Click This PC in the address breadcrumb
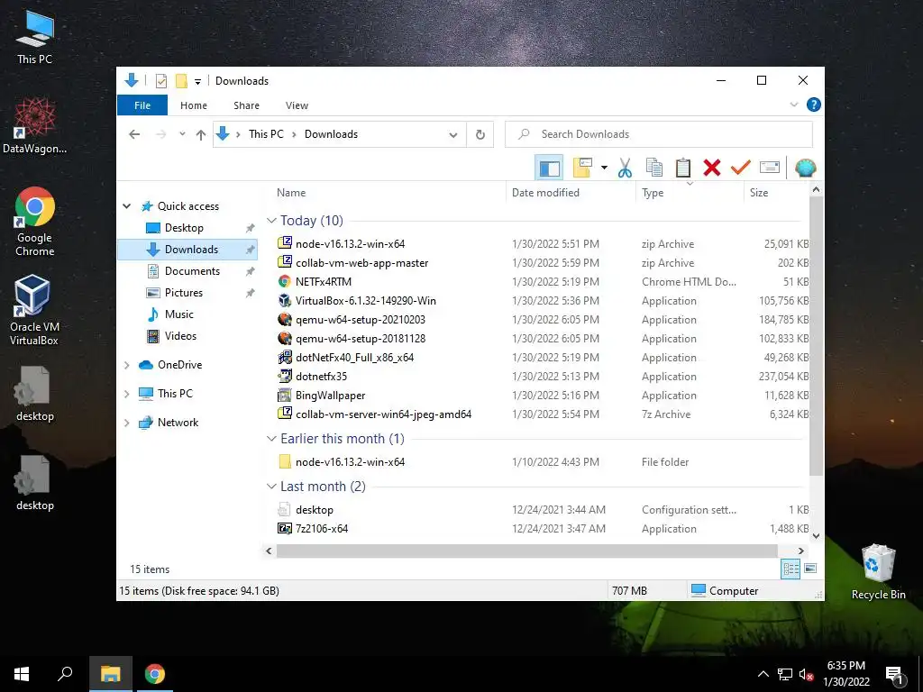The image size is (923, 692). (x=266, y=134)
